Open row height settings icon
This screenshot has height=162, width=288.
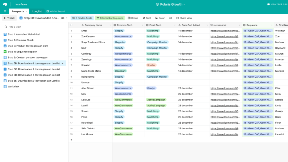click(170, 18)
